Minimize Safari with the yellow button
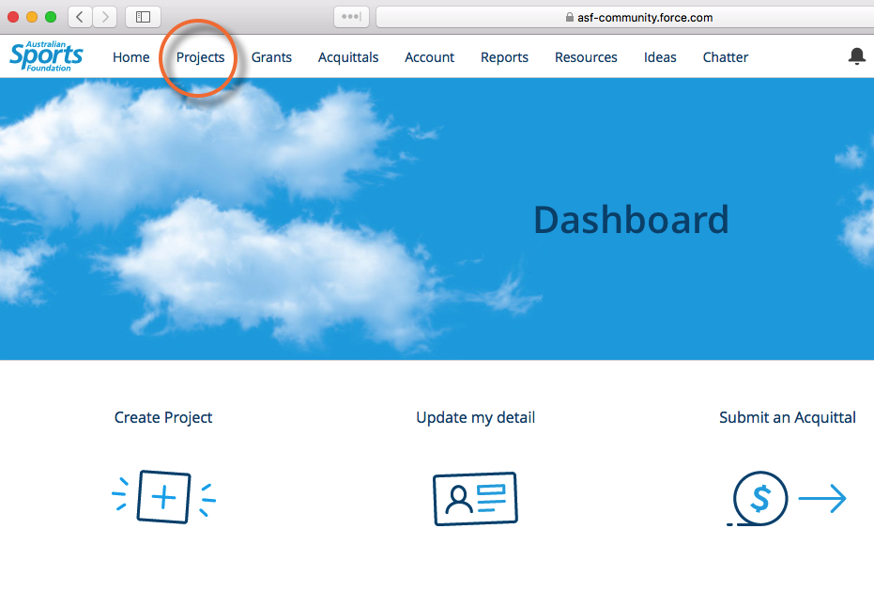Viewport: 874px width, 591px height. [x=32, y=17]
